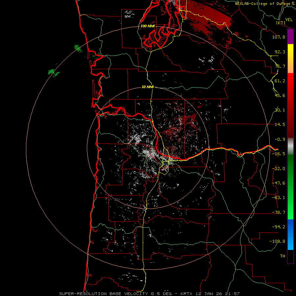Click the -78.7 velocity legend value
296x296 pixels.
pyautogui.click(x=279, y=212)
